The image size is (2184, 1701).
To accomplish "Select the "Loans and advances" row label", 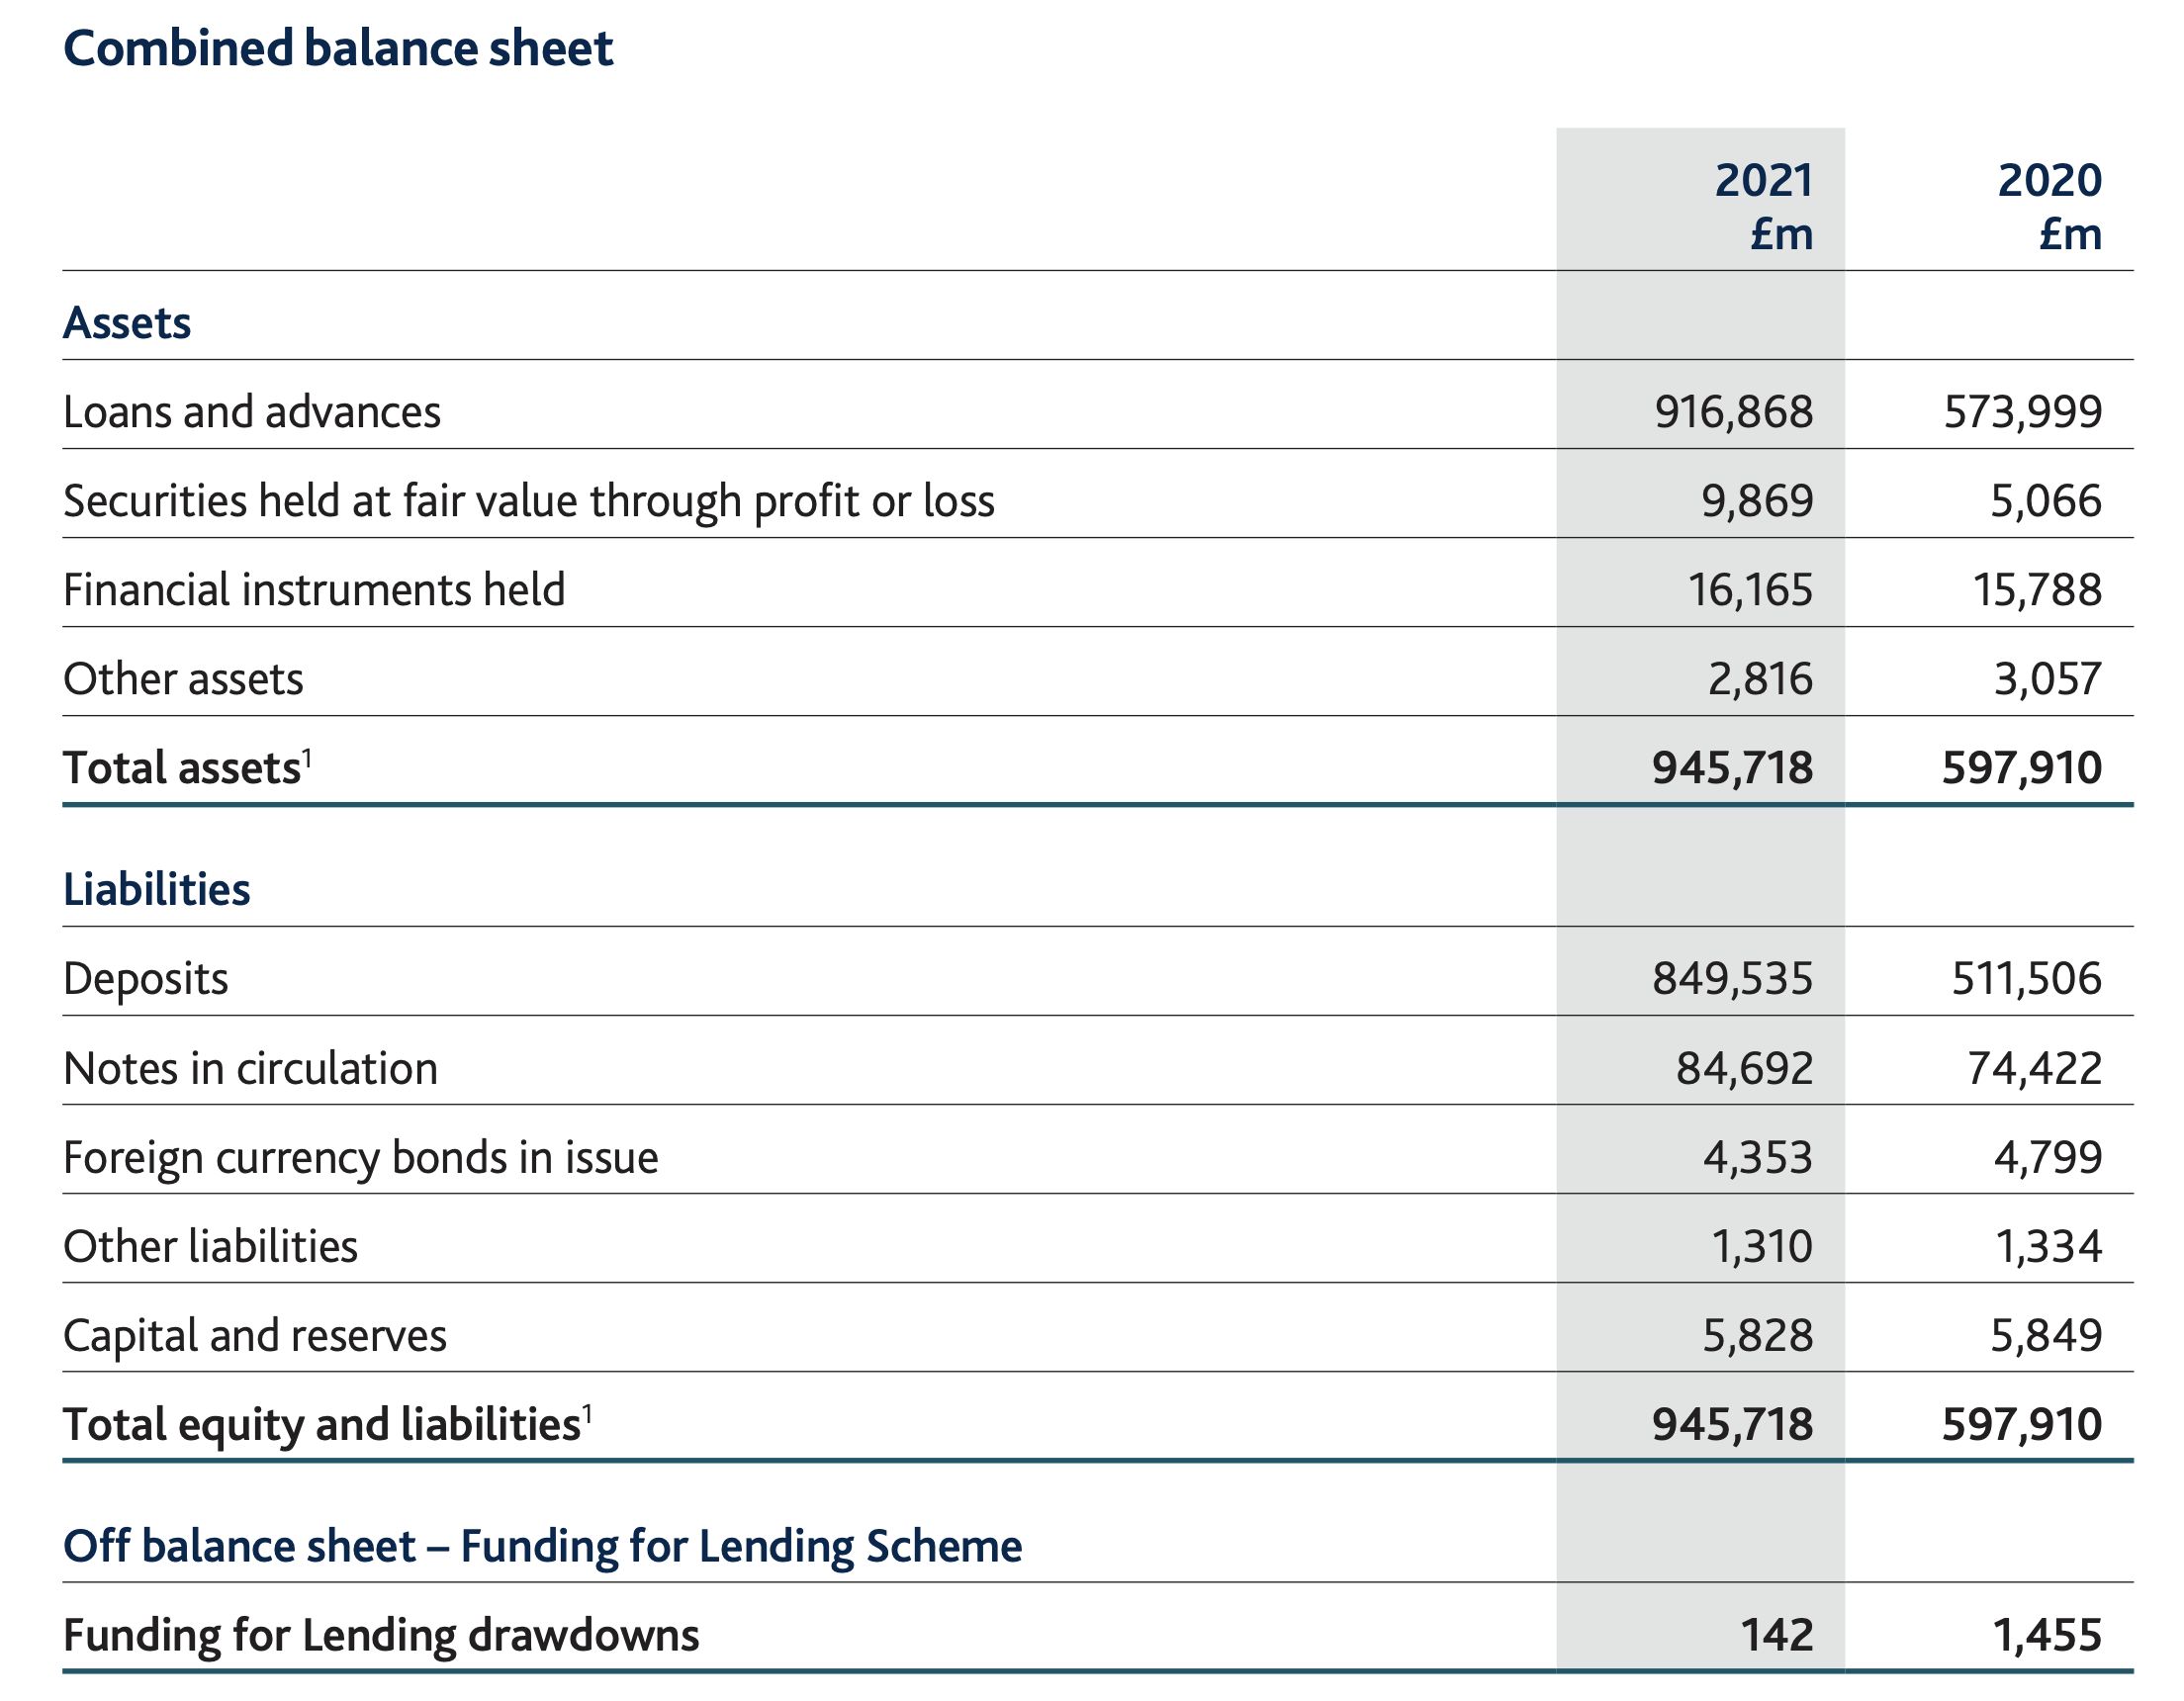I will (251, 412).
